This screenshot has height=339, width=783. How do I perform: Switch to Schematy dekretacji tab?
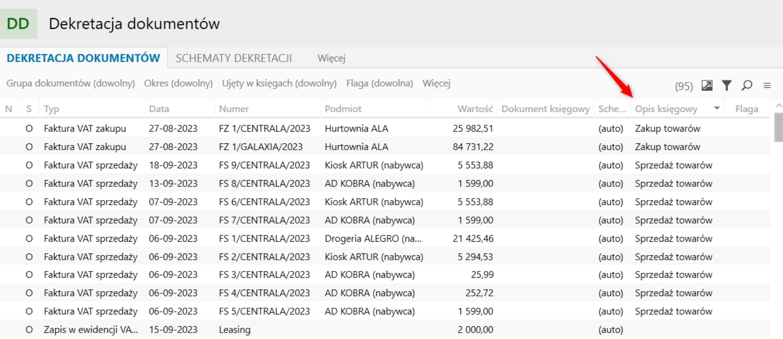[x=234, y=58]
